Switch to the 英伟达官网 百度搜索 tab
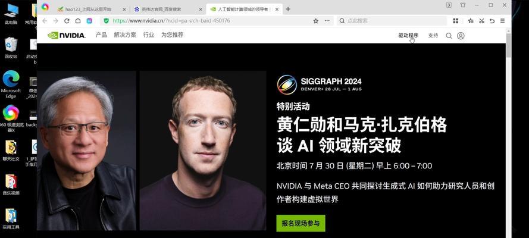Viewport: 529px width, 238px height. (x=168, y=10)
